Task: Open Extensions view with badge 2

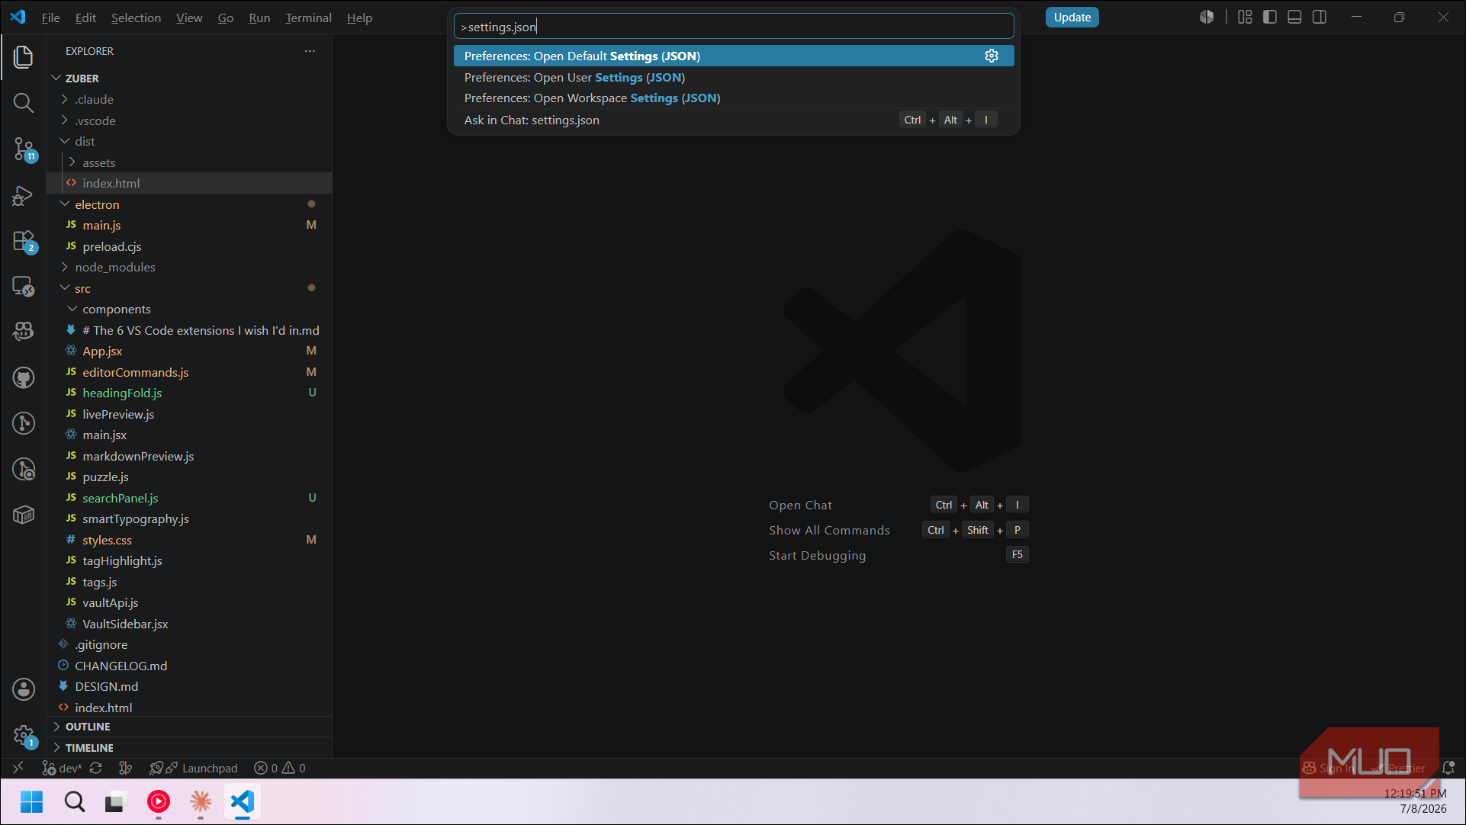Action: coord(24,241)
